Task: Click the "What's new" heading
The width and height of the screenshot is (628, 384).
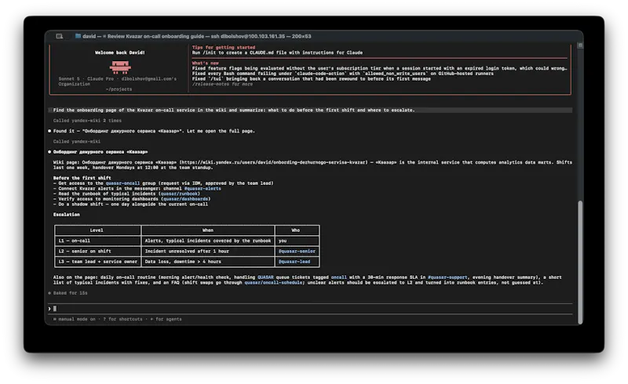Action: click(205, 63)
